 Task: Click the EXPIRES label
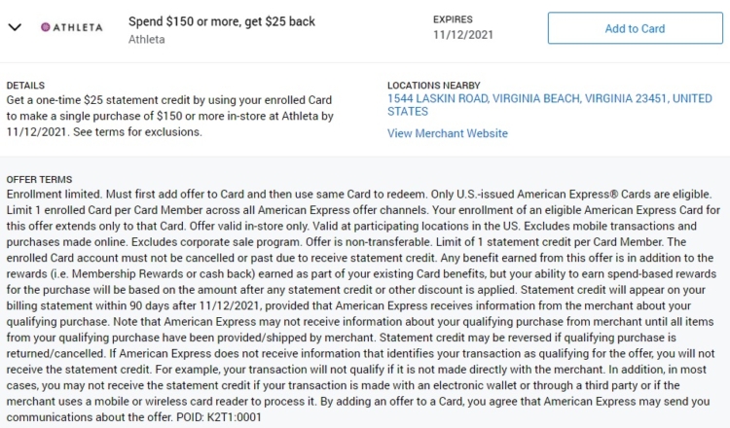click(453, 19)
